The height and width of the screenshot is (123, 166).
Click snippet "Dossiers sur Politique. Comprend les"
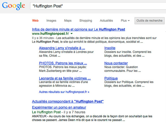tap(129, 82)
